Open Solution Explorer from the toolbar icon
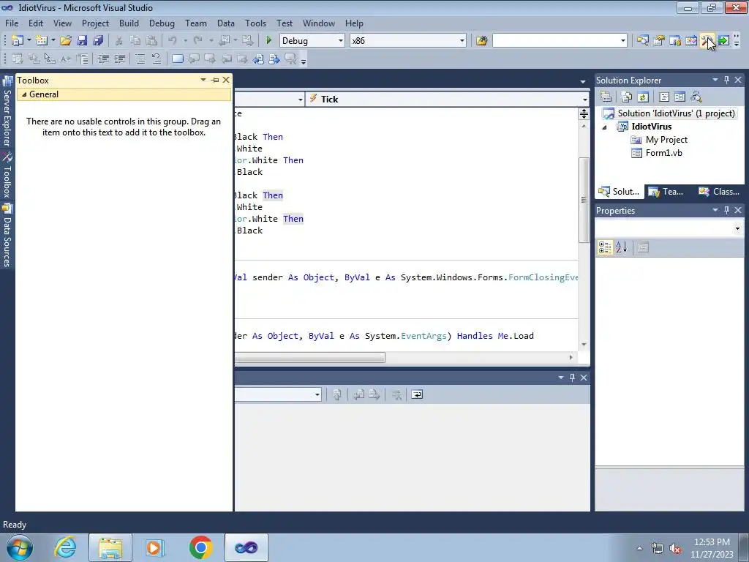This screenshot has width=749, height=562. [642, 41]
